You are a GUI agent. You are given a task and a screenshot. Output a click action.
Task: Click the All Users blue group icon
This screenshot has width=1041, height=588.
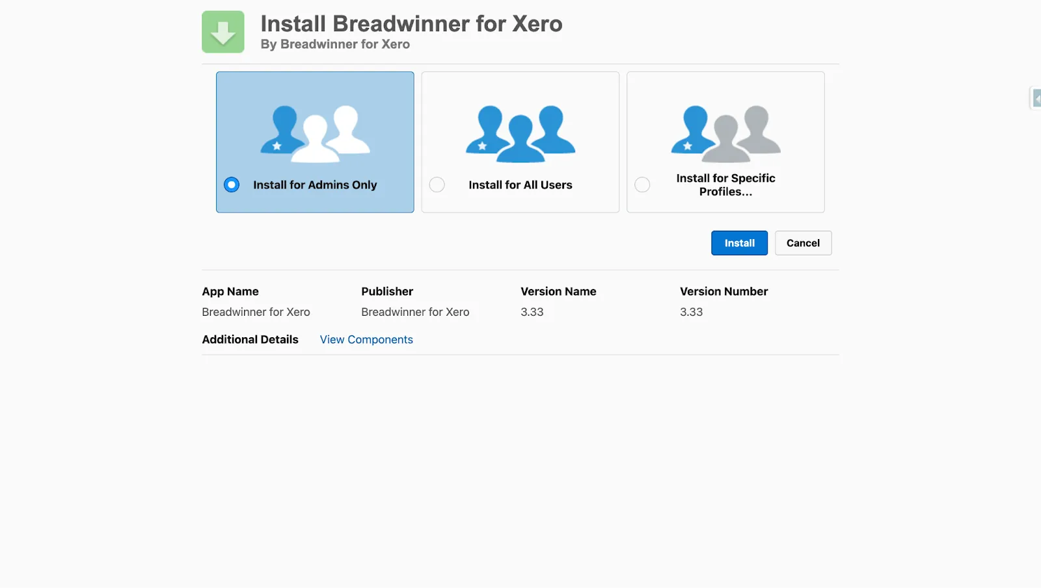tap(520, 133)
